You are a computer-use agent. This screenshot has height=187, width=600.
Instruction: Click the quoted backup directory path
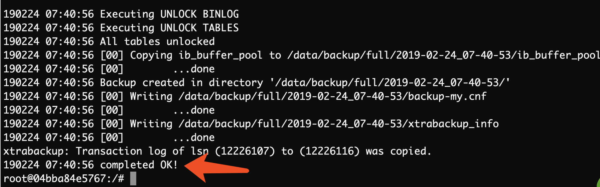point(390,82)
